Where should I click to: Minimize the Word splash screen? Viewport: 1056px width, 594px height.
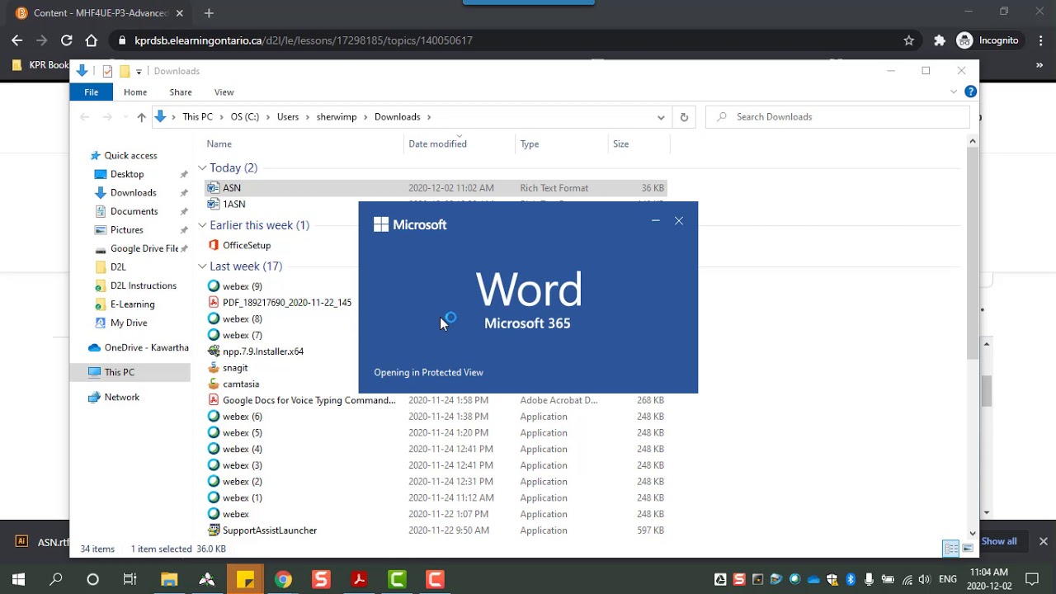(656, 221)
